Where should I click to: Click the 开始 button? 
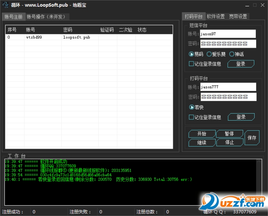tap(202, 134)
